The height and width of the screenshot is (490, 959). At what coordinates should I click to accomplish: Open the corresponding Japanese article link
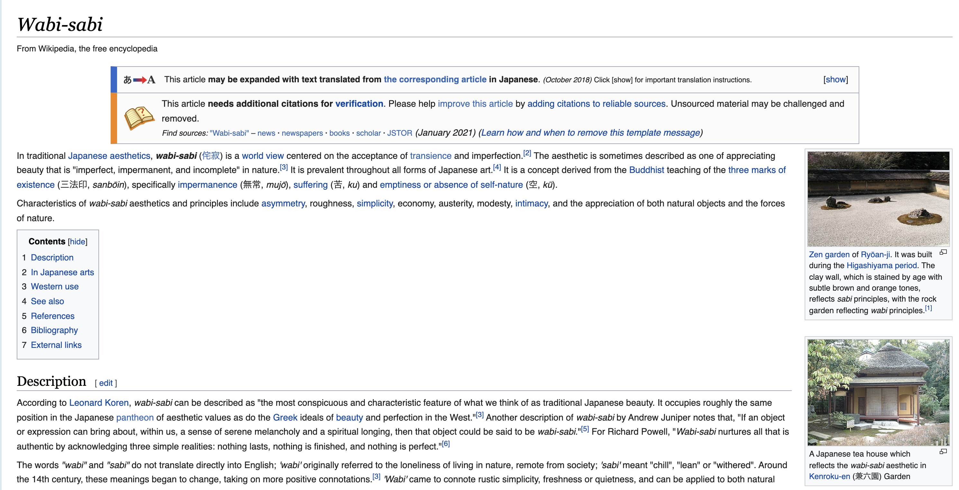tap(435, 80)
